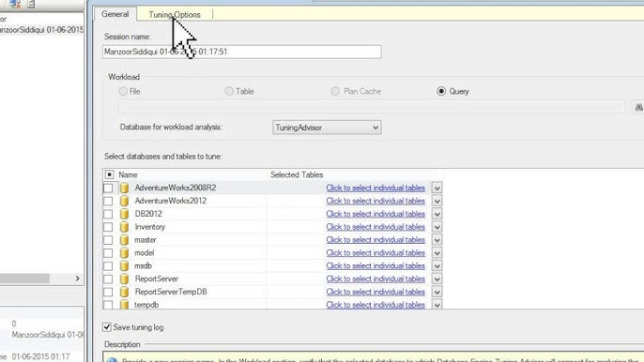The image size is (644, 362).
Task: Expand the table dropdown for DB2012 row
Action: (x=437, y=214)
